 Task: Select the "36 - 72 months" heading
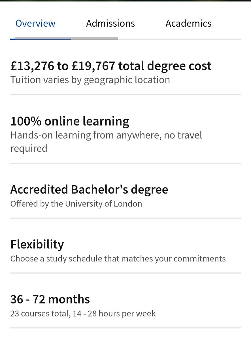tap(50, 299)
